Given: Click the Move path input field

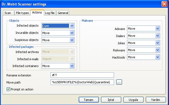Looking at the screenshot, I should pyautogui.click(x=82, y=82).
